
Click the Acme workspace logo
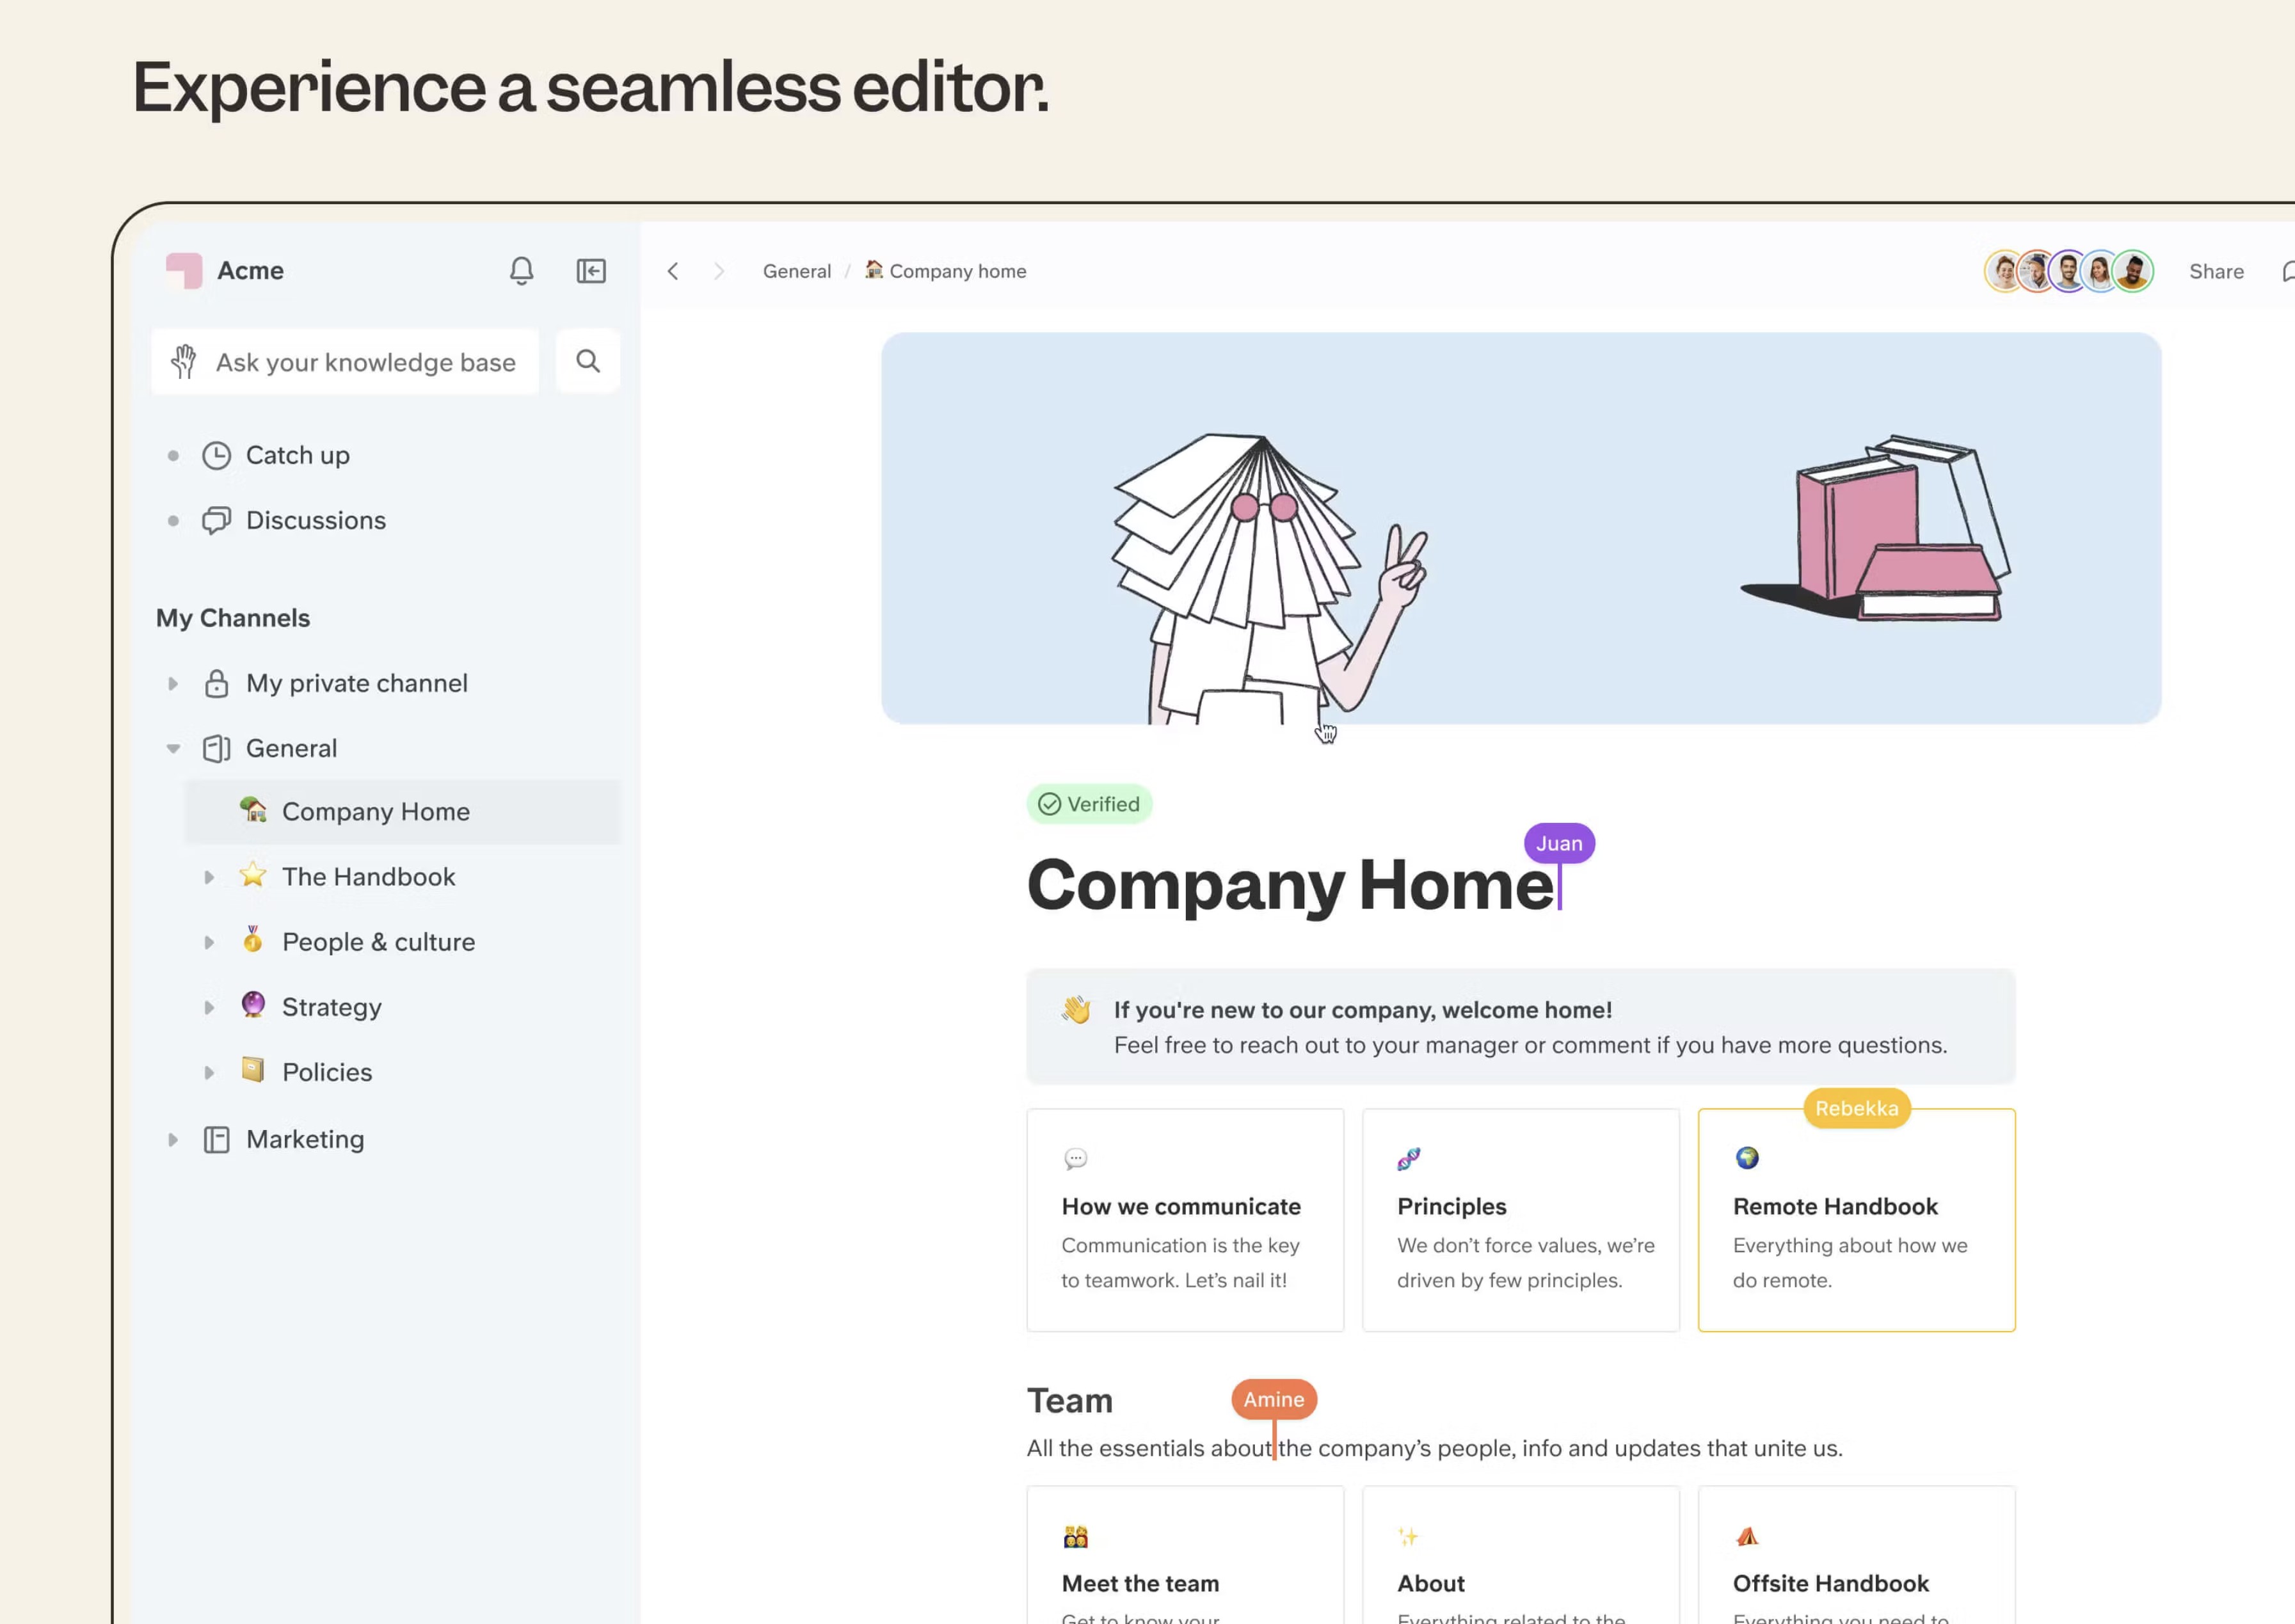coord(184,271)
